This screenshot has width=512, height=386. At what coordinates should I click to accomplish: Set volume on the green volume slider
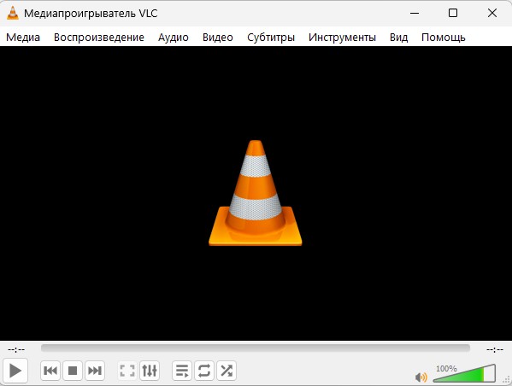pos(464,373)
